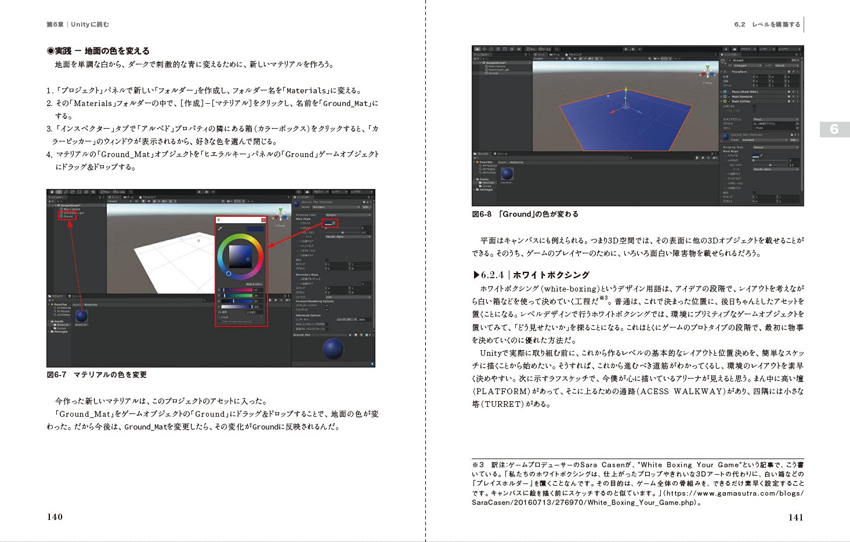Switch to the Asset Store tab in figure 6-7

(x=147, y=197)
